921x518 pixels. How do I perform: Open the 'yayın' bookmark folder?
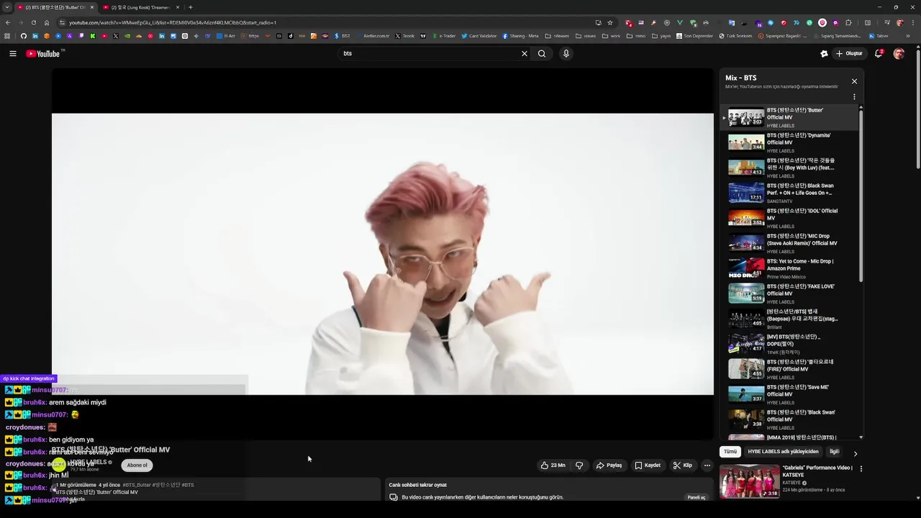tap(661, 36)
